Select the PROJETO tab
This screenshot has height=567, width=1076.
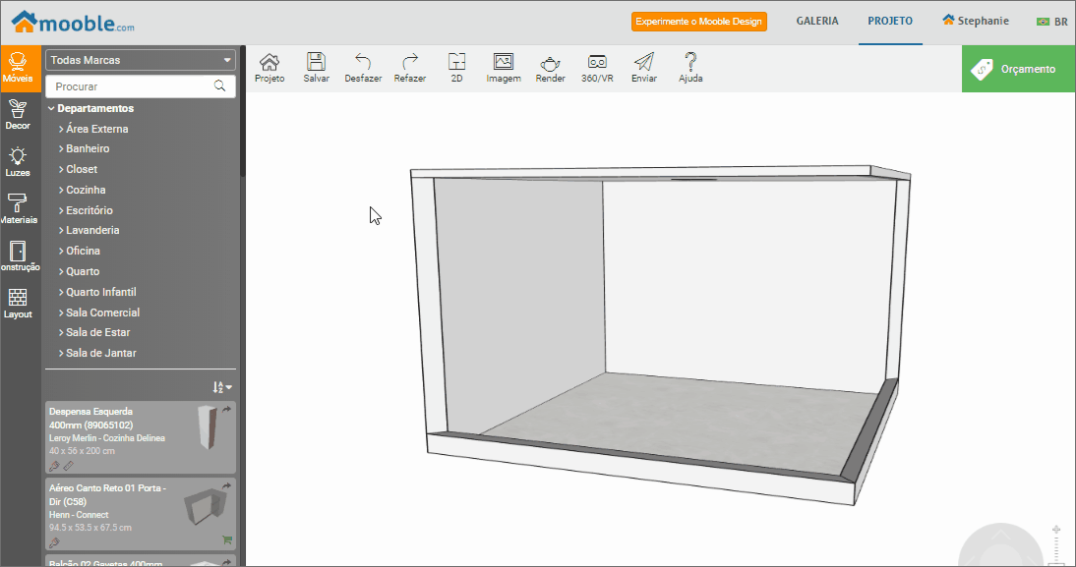point(890,21)
